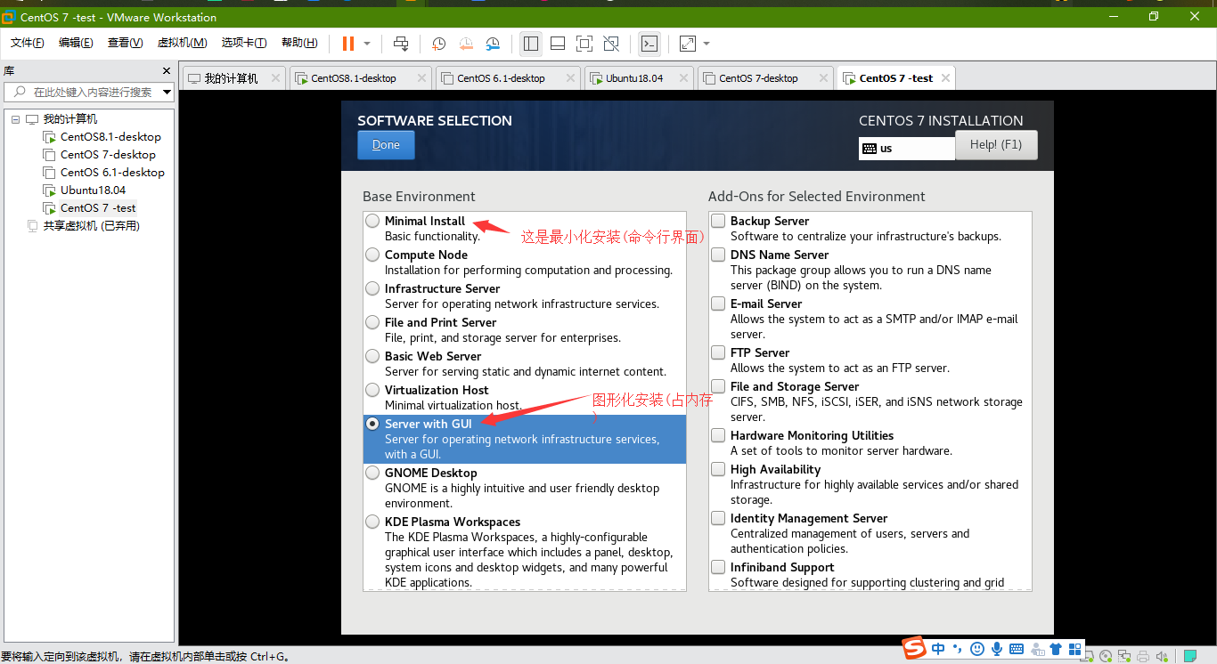Collapse the 我的计算机 tree node

click(x=15, y=118)
